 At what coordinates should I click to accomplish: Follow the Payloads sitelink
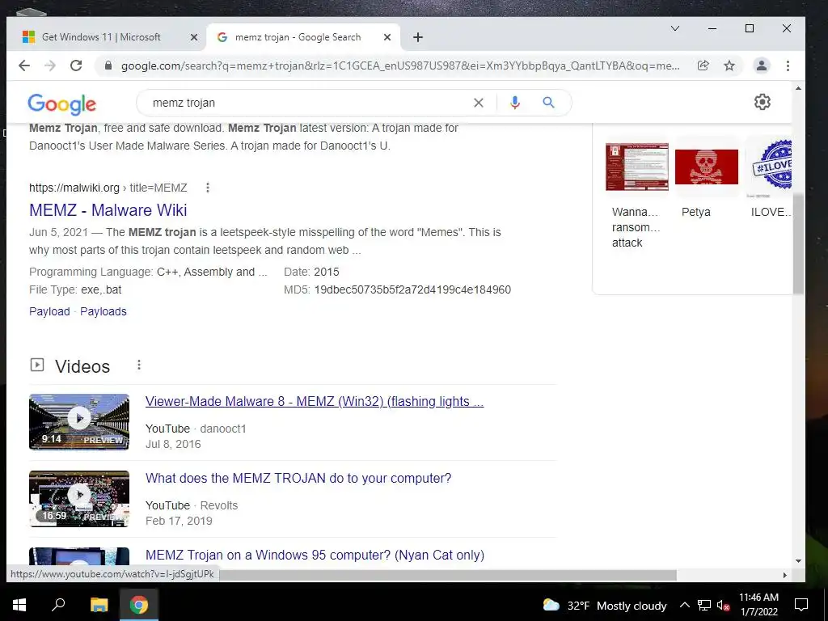[x=103, y=311]
